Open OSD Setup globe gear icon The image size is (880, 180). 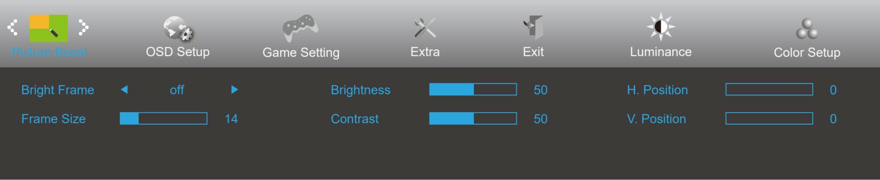click(178, 28)
